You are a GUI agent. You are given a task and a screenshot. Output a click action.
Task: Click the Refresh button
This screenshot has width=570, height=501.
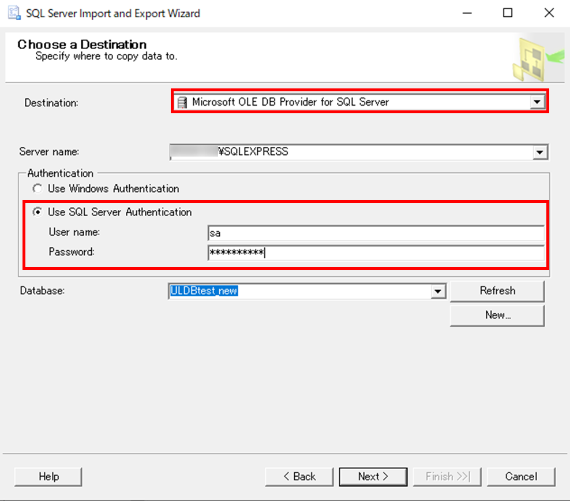[497, 291]
